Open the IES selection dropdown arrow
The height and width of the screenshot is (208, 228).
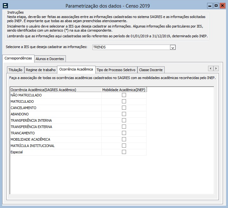tap(173, 47)
